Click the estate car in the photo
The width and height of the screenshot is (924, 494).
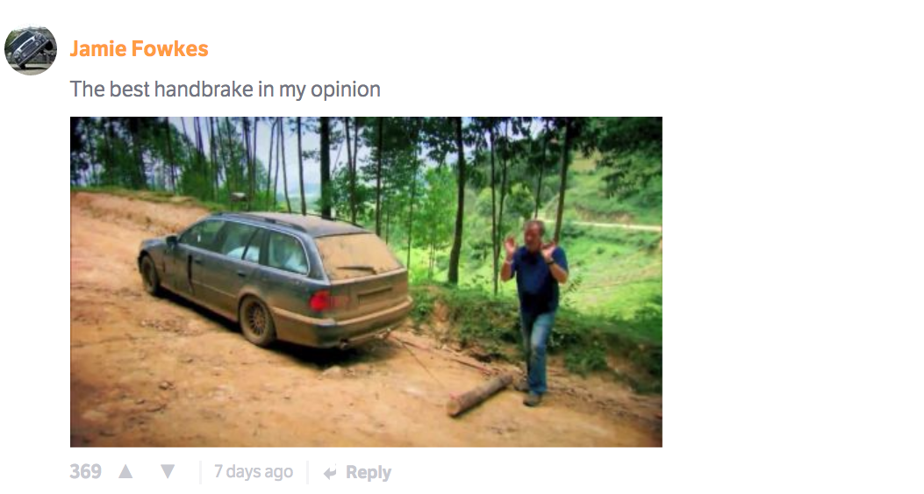tap(276, 280)
